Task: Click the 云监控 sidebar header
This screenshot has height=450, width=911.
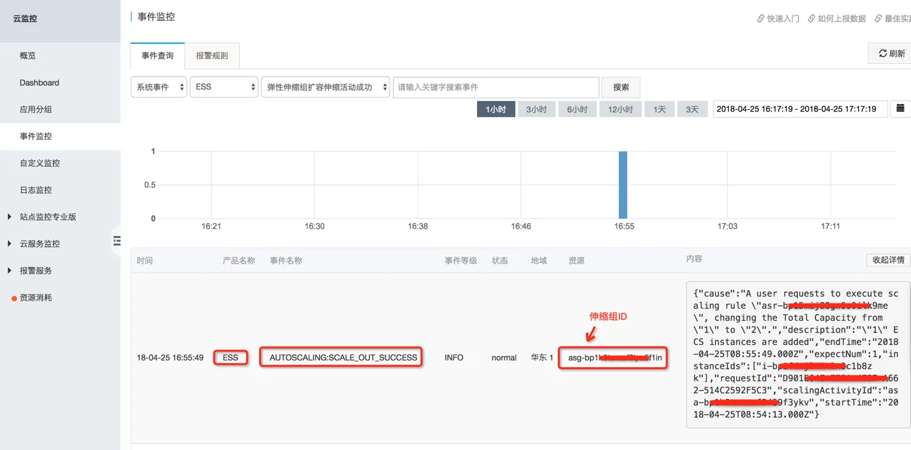Action: [x=25, y=19]
